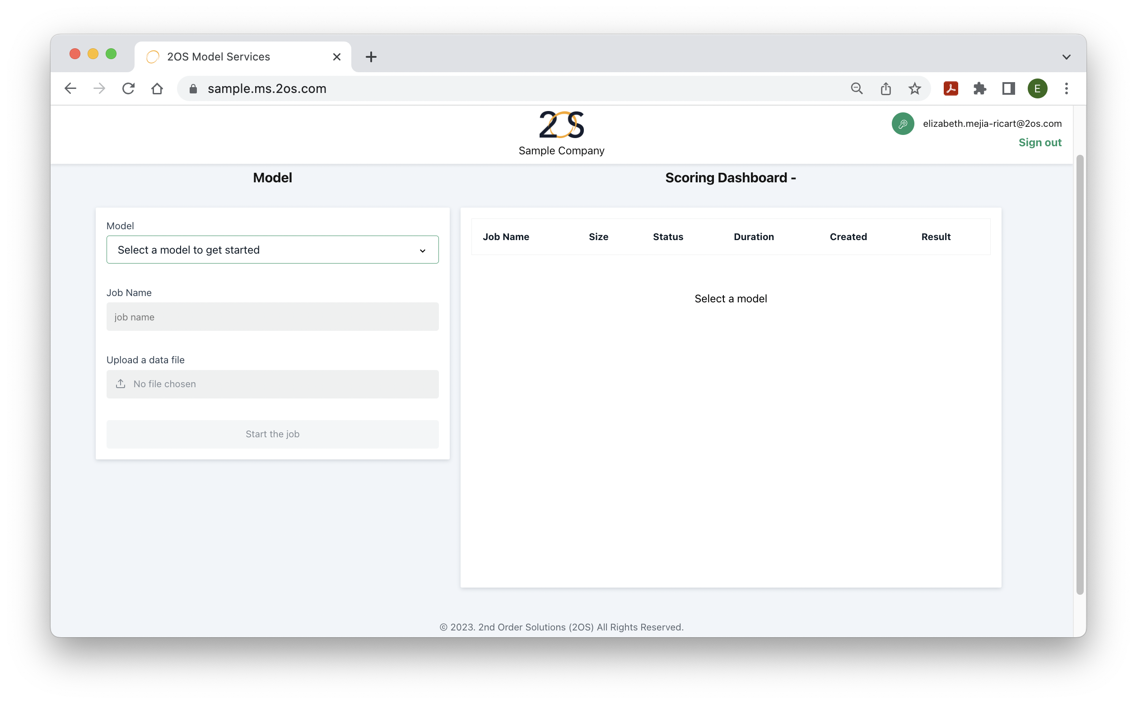Click the green key icon near the email
The width and height of the screenshot is (1137, 704).
coord(903,123)
